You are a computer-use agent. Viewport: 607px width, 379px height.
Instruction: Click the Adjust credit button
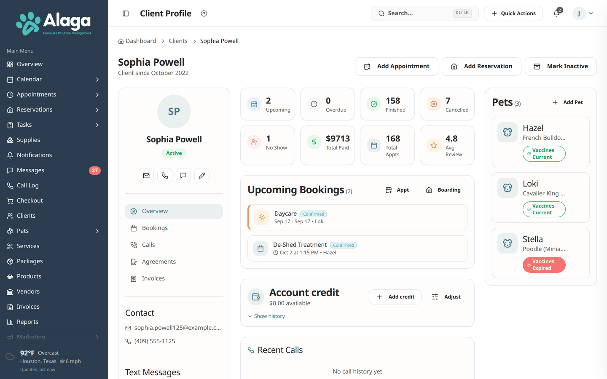click(x=446, y=297)
